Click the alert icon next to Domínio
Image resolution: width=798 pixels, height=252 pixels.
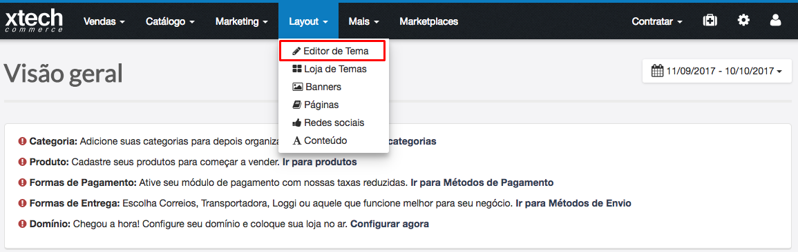[22, 224]
